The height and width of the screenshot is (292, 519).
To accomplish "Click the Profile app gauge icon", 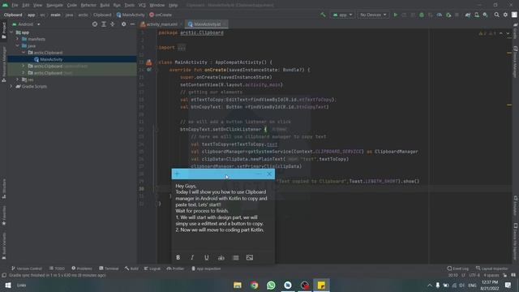I will click(x=440, y=15).
